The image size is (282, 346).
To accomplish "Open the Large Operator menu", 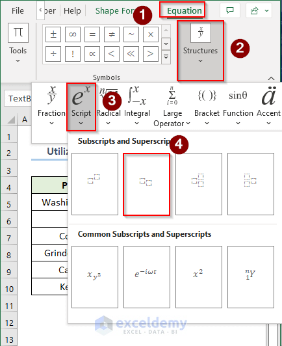I will click(172, 107).
